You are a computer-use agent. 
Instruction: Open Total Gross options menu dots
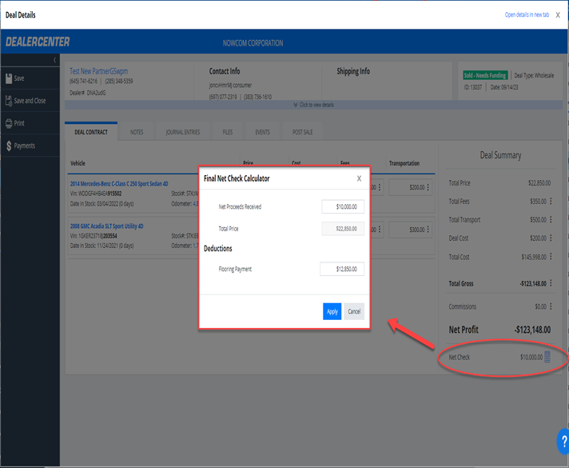pos(551,283)
